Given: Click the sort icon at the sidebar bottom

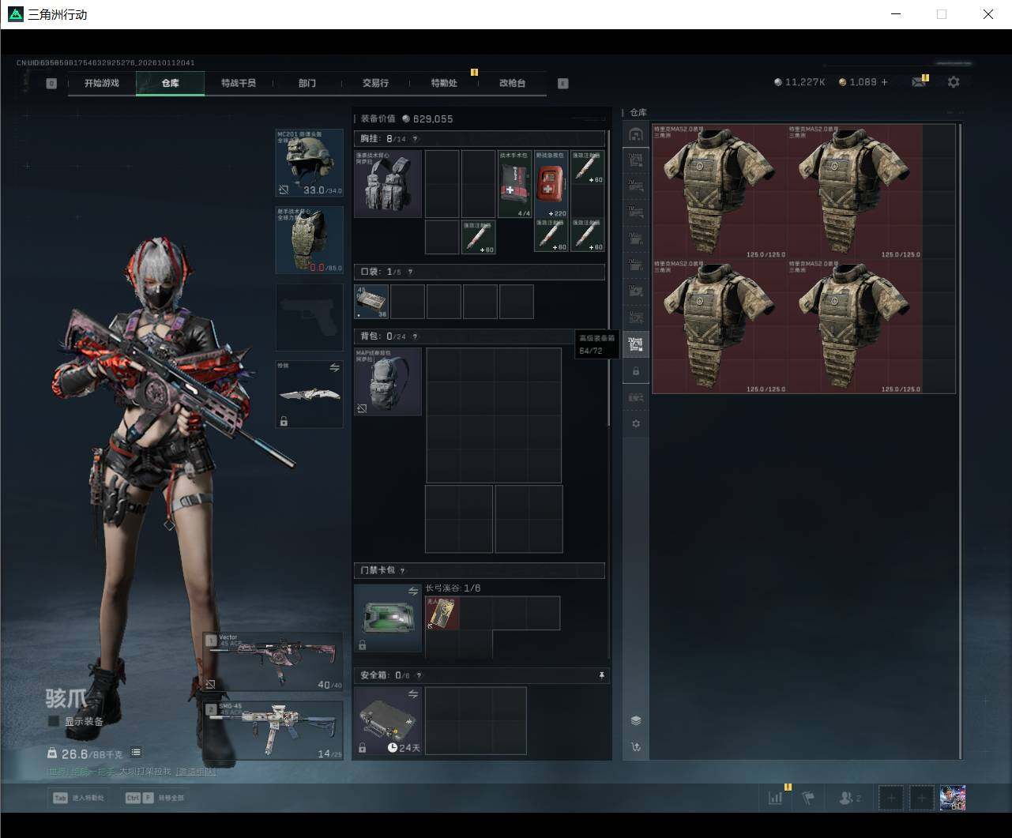Looking at the screenshot, I should pyautogui.click(x=636, y=746).
